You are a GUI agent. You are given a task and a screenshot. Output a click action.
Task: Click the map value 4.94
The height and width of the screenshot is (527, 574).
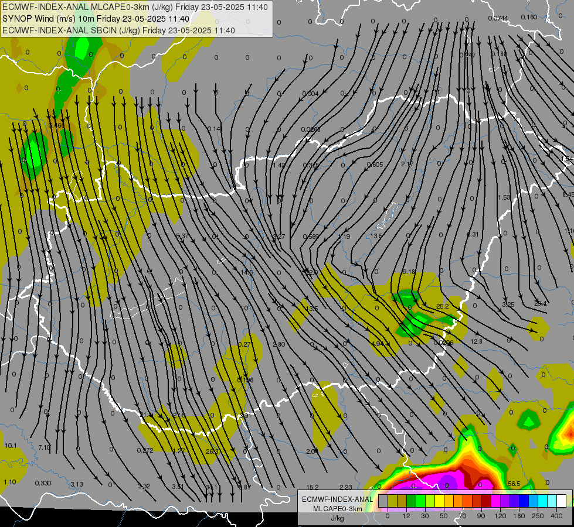click(377, 344)
